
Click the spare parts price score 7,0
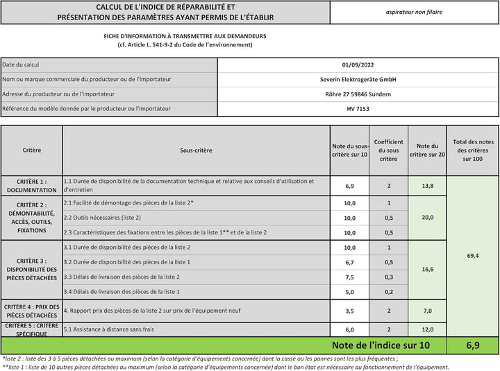coord(427,311)
